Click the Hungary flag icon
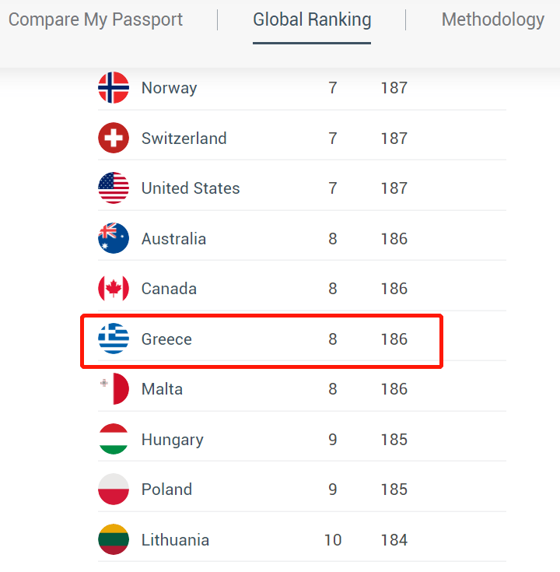Screen dimensions: 560x572 [x=114, y=440]
